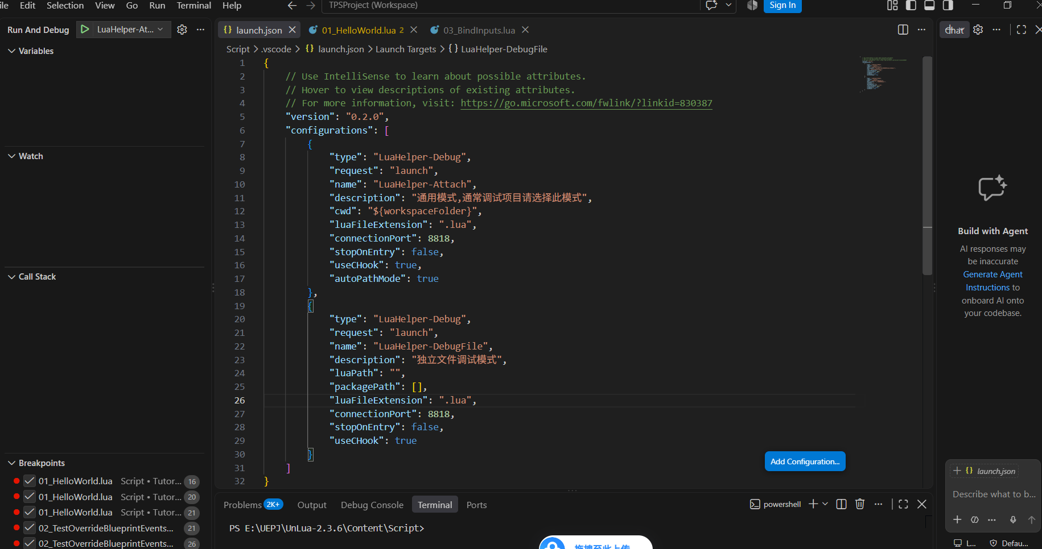
Task: Configure tools icon in chat input
Action: pos(975,519)
